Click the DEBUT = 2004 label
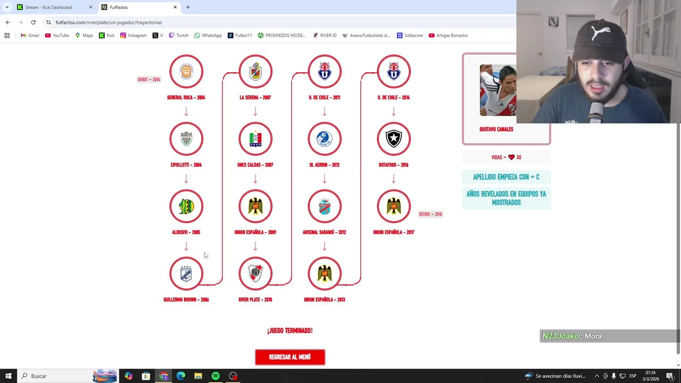Viewport: 681px width, 383px height. (x=149, y=80)
